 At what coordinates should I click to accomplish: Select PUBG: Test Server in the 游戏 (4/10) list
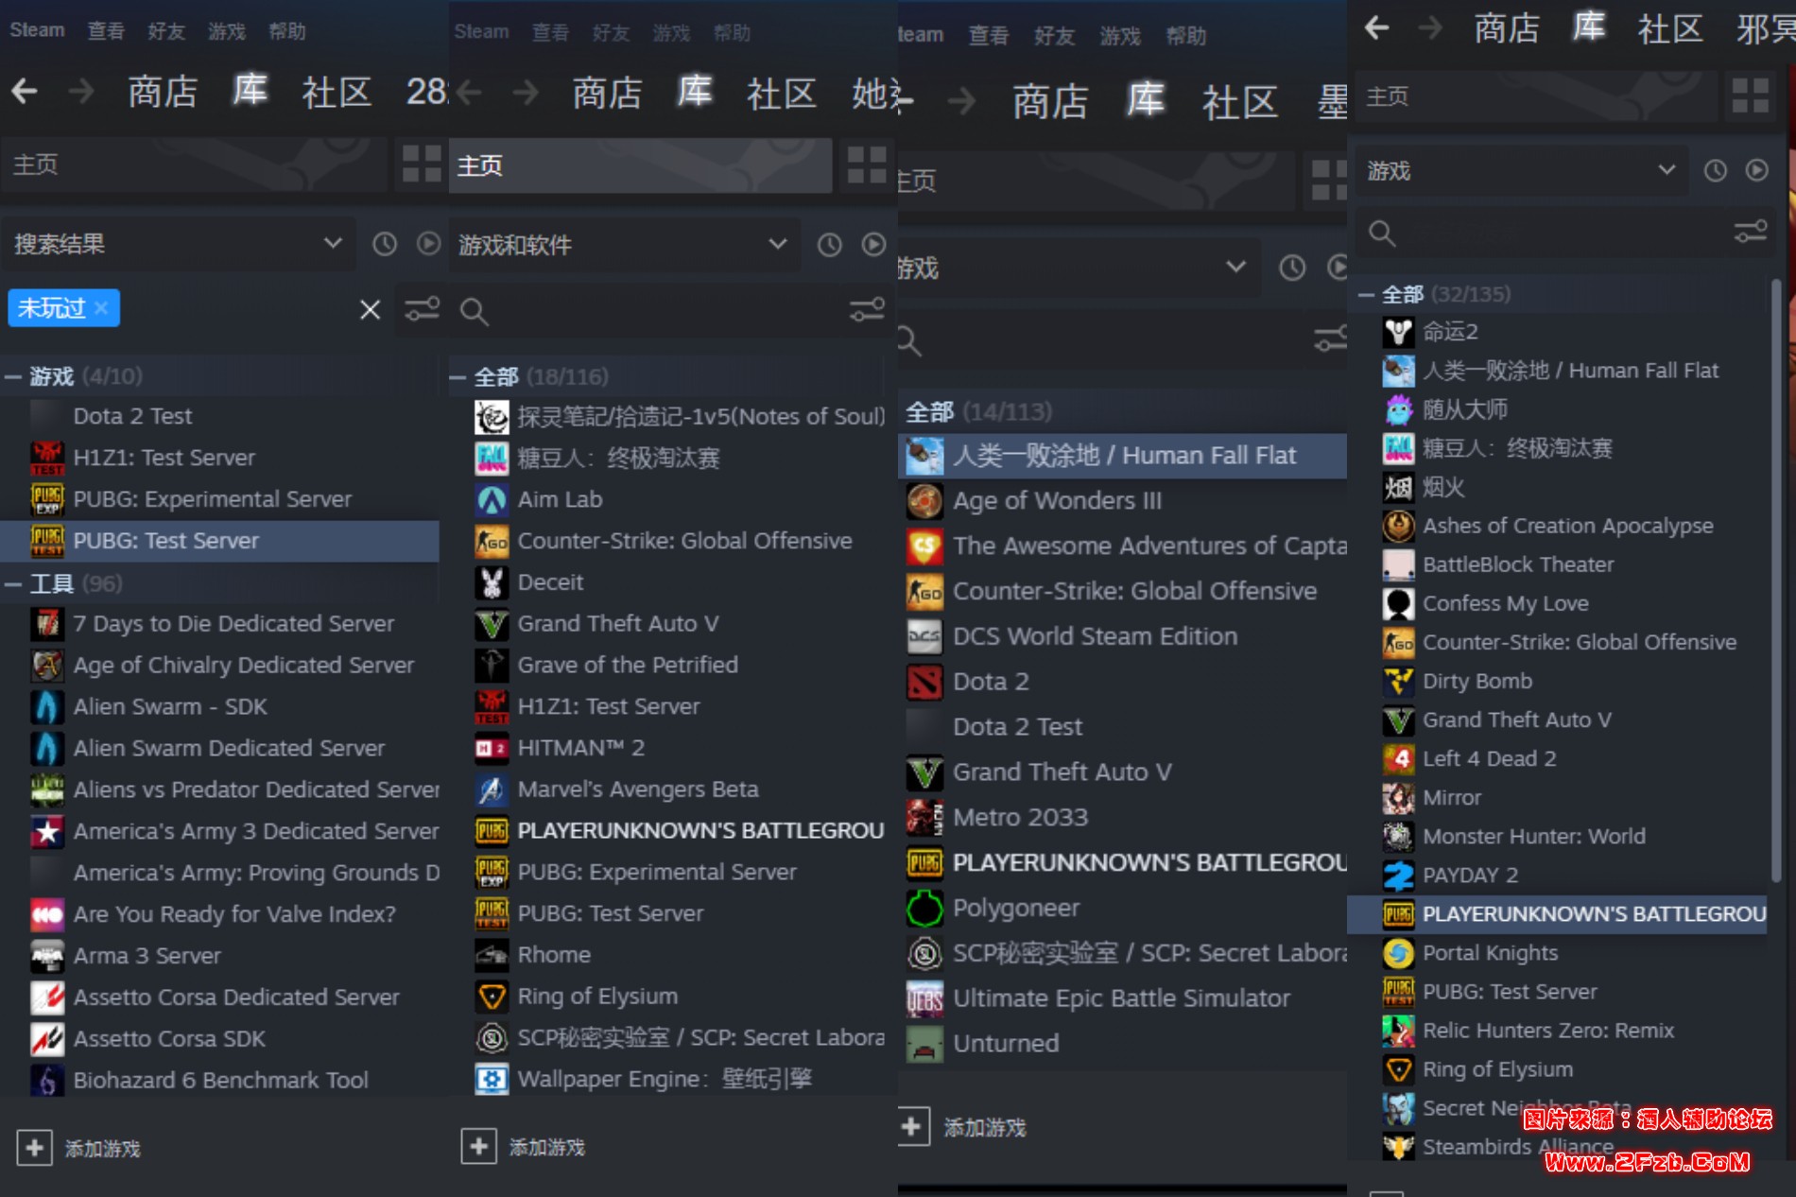pos(219,541)
